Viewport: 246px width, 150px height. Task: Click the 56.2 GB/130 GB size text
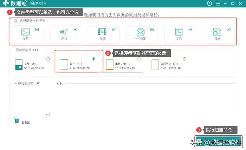click(34, 69)
